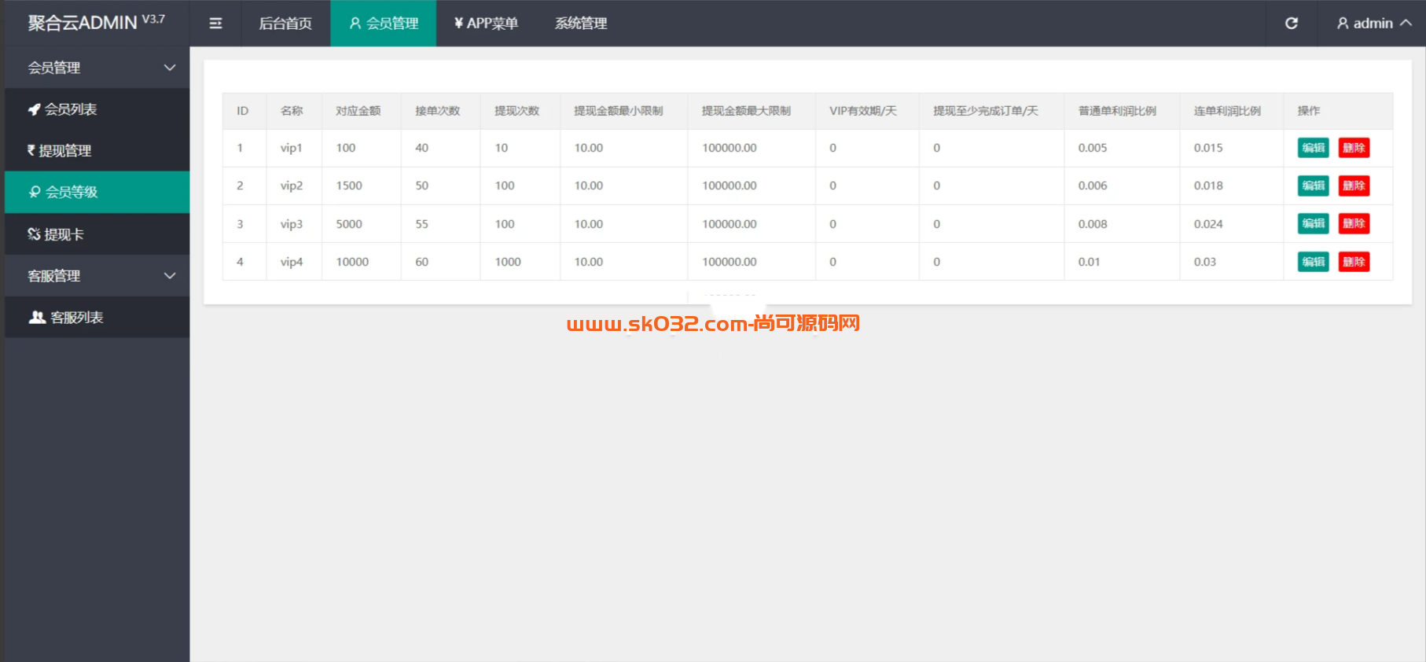
Task: Click profit ratio 0.006 cell
Action: point(1122,186)
